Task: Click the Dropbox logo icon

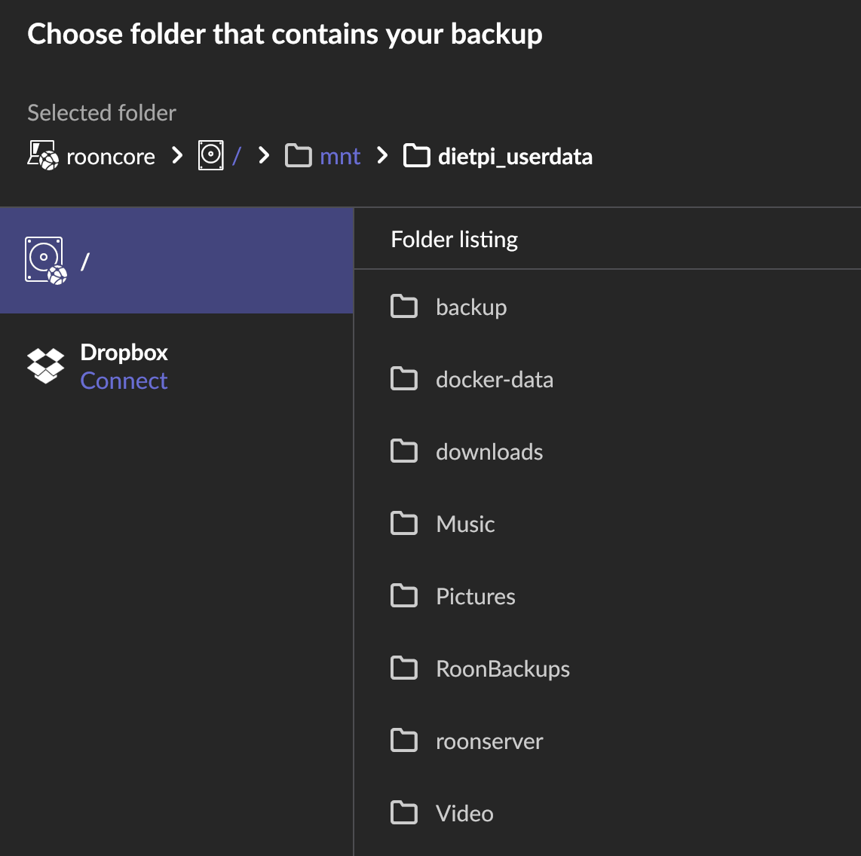Action: [46, 366]
